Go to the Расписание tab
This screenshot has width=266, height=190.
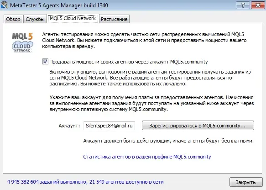click(x=114, y=19)
